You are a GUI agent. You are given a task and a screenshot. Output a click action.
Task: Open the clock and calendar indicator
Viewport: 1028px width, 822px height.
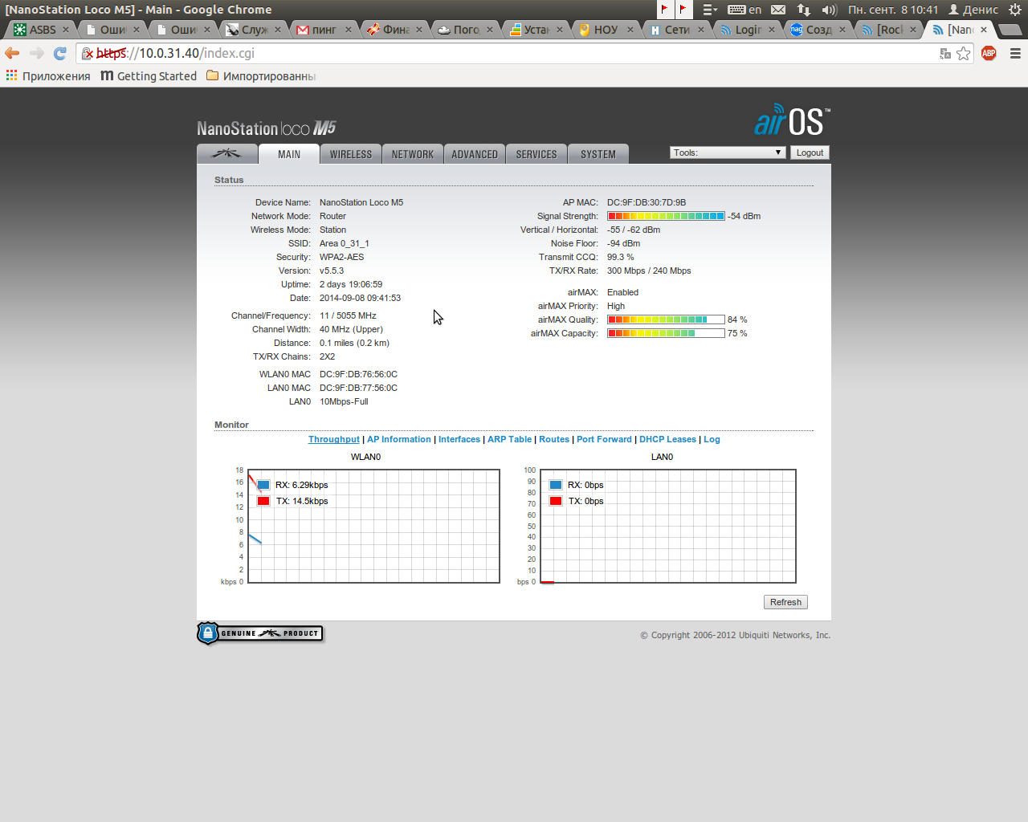tap(893, 10)
